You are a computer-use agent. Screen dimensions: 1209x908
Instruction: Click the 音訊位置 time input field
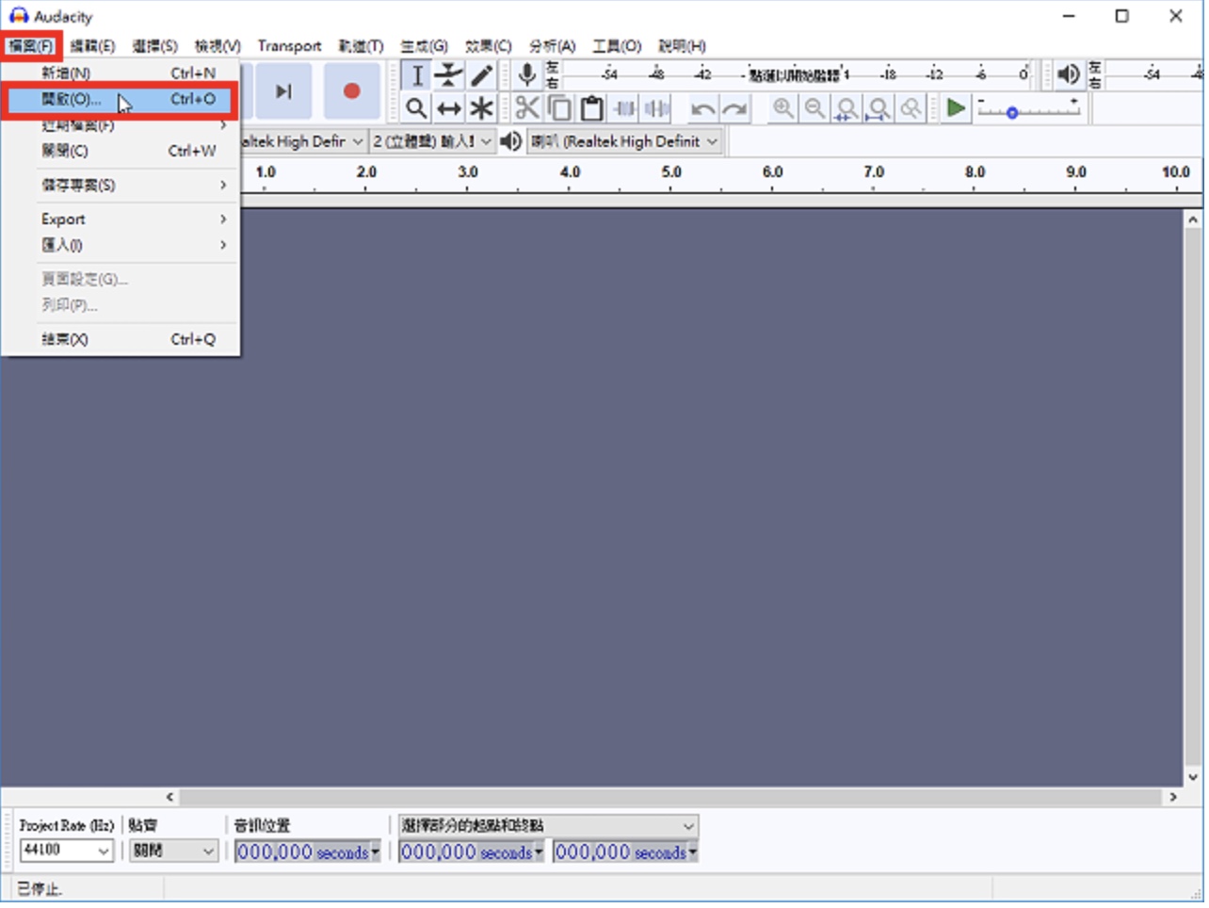coord(302,852)
